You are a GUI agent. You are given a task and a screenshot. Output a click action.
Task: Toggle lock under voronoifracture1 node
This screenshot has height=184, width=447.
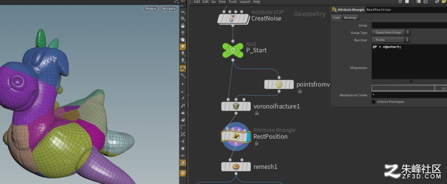[x=256, y=113]
